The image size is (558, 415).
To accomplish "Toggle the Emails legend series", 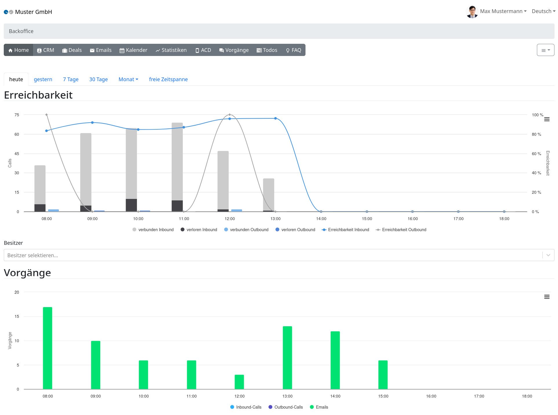I will (x=319, y=407).
